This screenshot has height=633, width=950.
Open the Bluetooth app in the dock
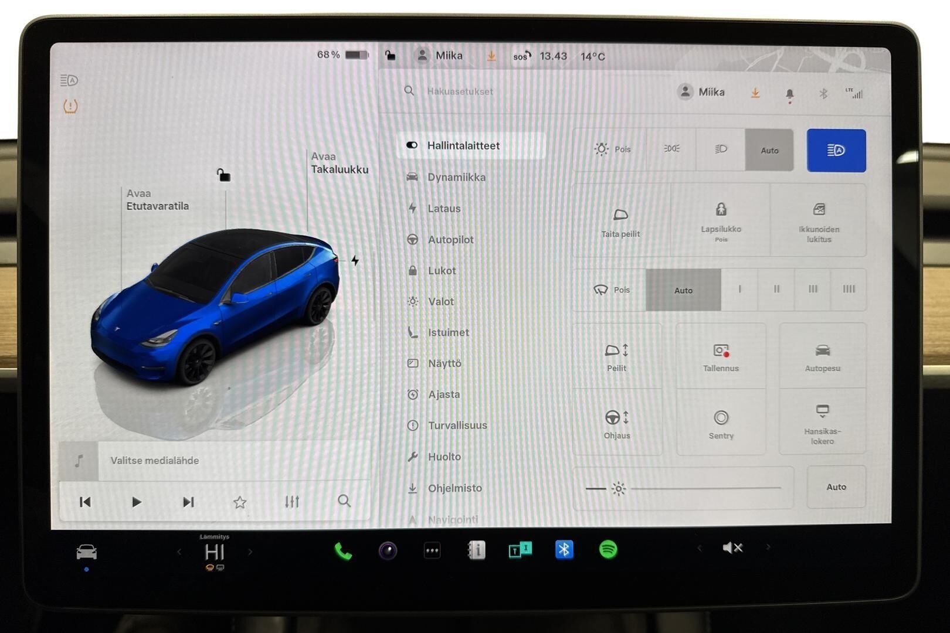coord(564,550)
